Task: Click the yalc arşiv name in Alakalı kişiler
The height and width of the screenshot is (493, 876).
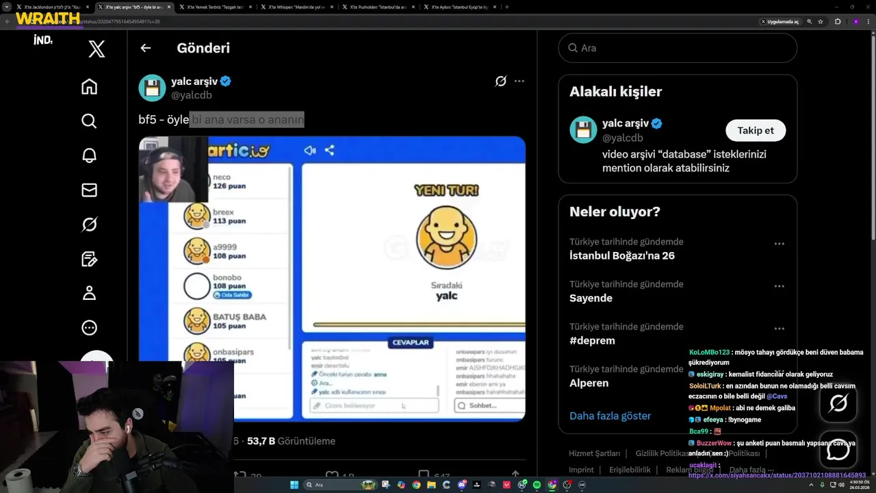Action: click(626, 123)
